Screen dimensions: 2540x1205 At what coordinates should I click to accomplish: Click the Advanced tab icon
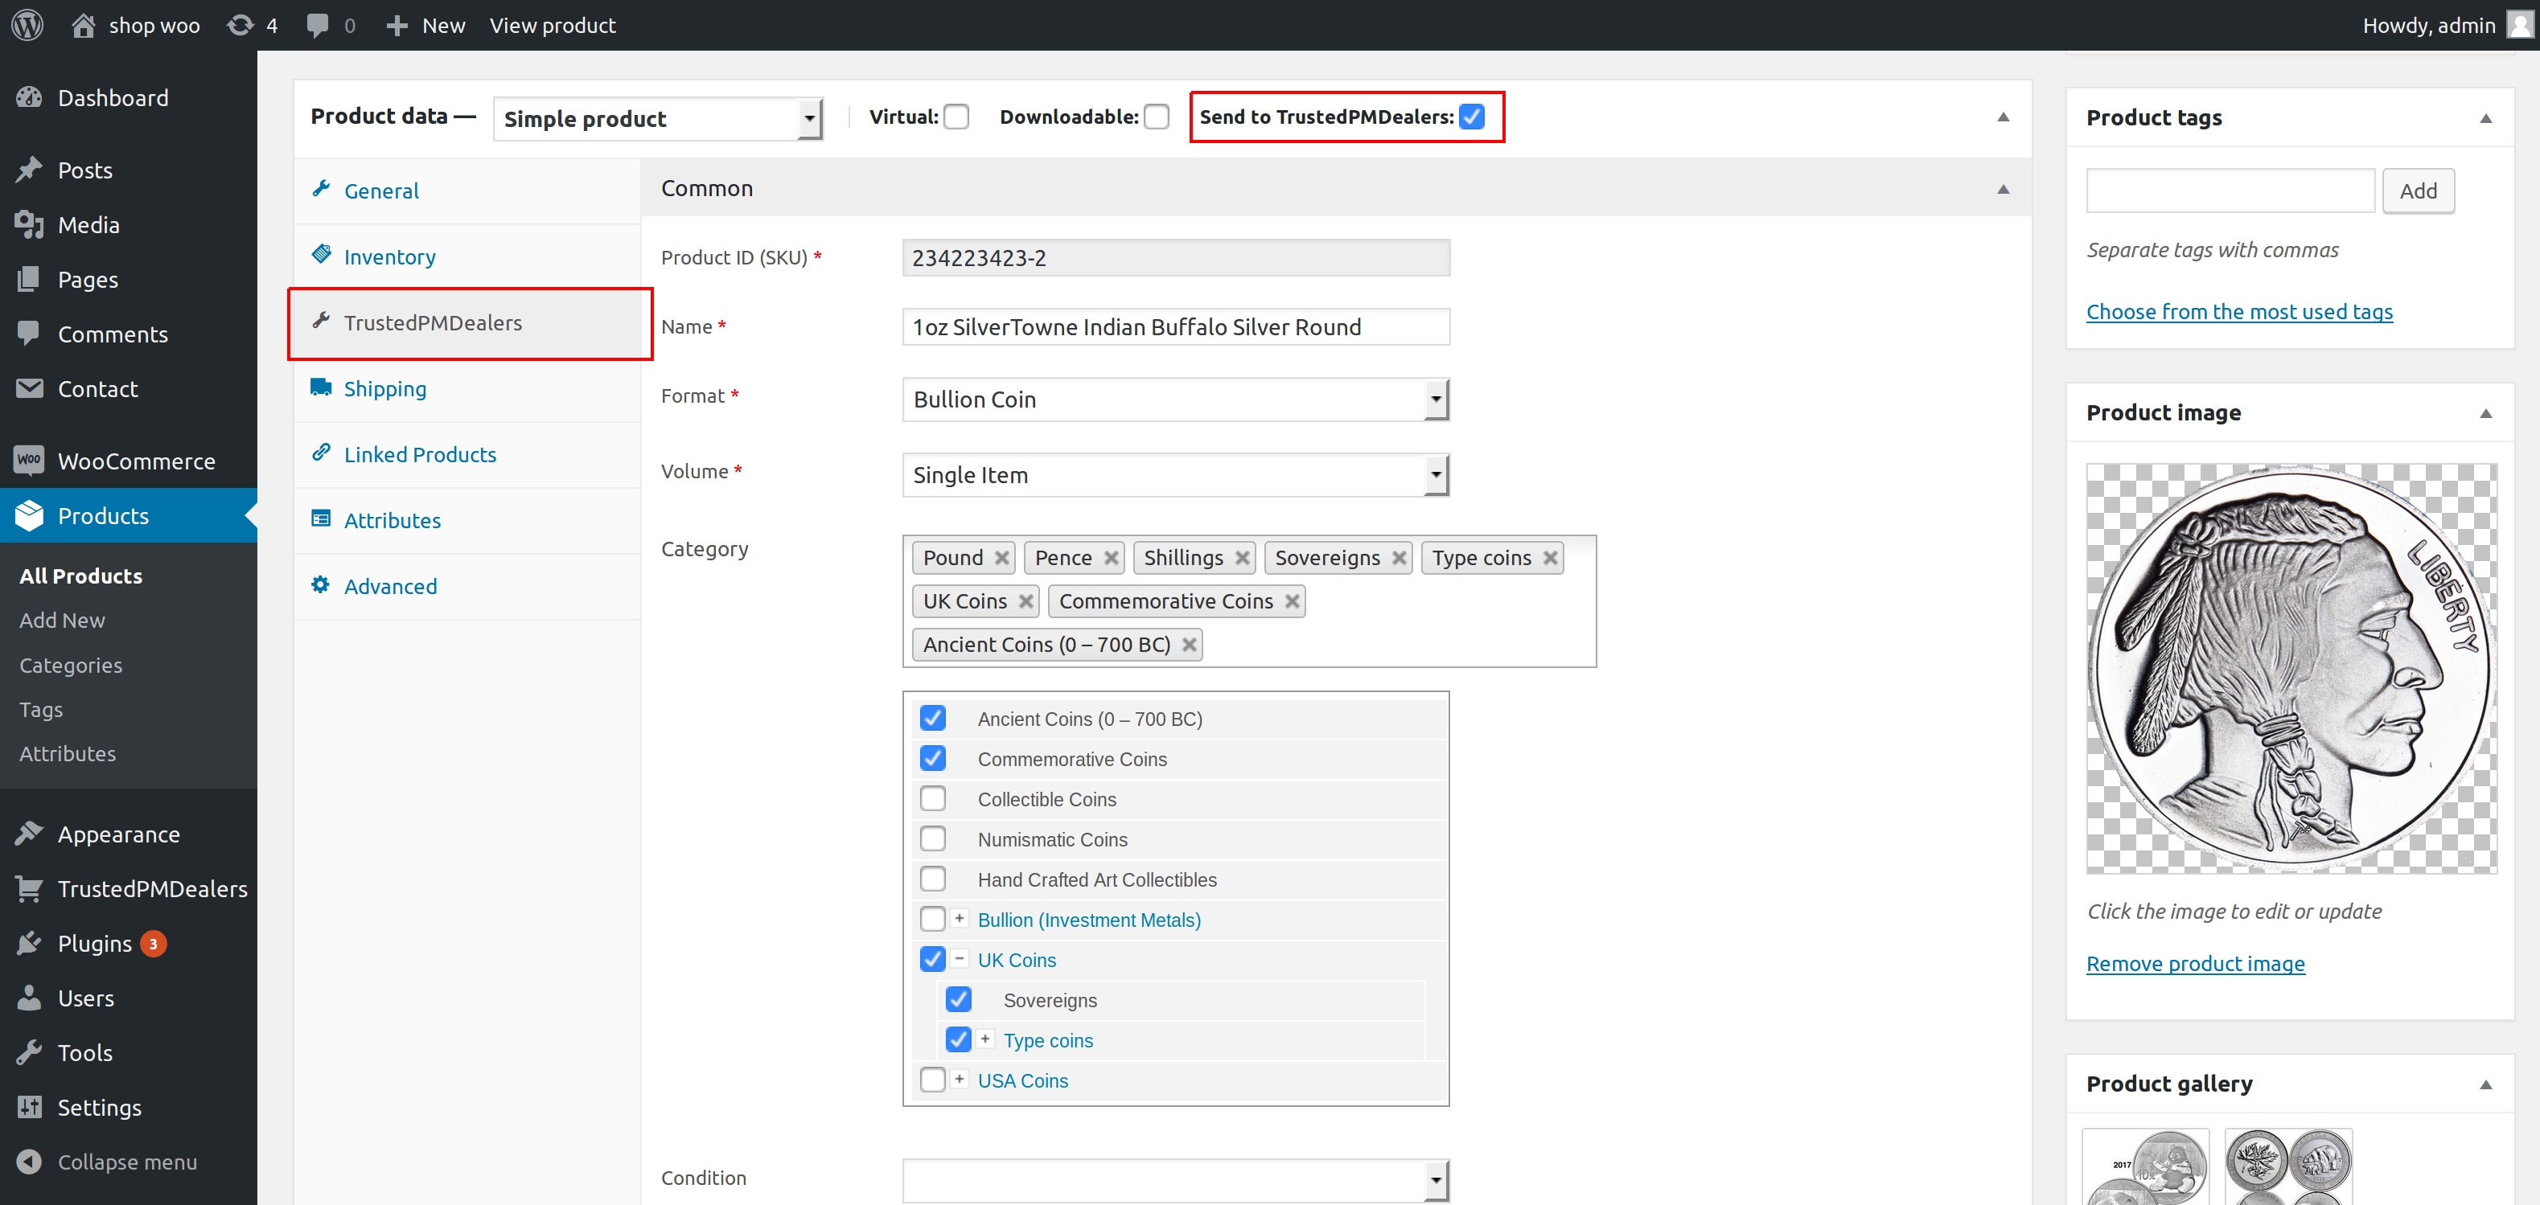319,584
